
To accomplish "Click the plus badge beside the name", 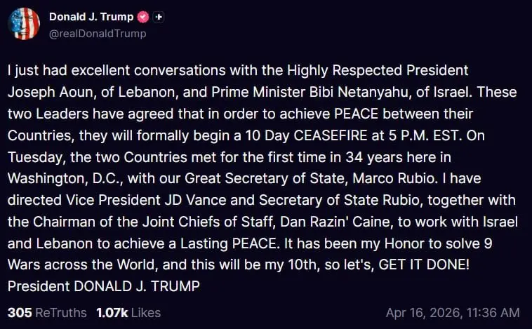I will point(159,17).
